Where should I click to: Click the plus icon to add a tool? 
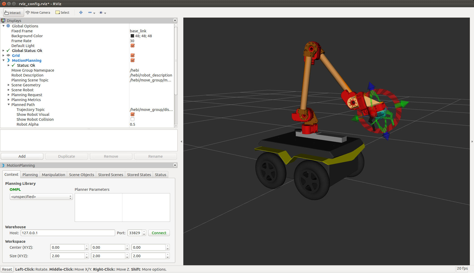click(81, 12)
